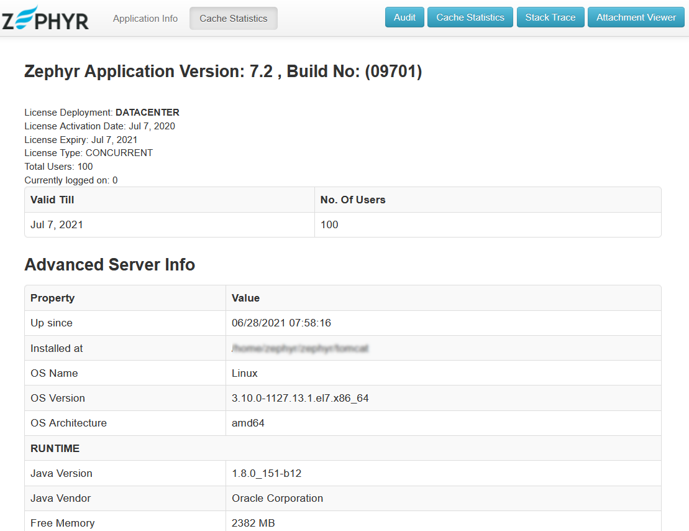Image resolution: width=689 pixels, height=531 pixels.
Task: Click the Zephyr Application Version heading
Action: point(223,72)
